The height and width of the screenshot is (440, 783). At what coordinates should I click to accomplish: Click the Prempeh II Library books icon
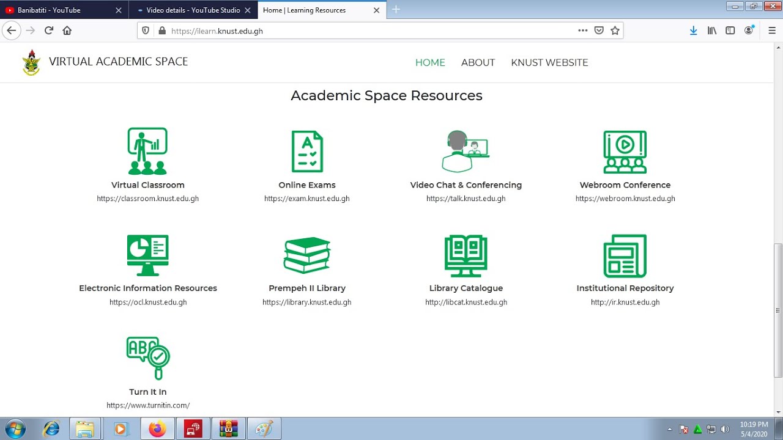click(307, 255)
